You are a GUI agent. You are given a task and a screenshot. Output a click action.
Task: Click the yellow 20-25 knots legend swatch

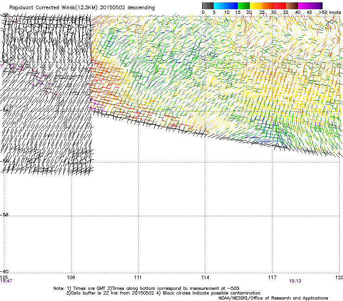pyautogui.click(x=256, y=6)
